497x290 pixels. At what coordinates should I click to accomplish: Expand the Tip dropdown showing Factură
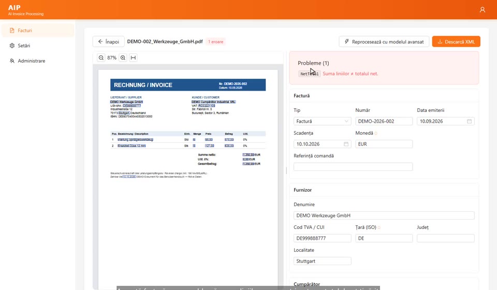click(x=323, y=121)
